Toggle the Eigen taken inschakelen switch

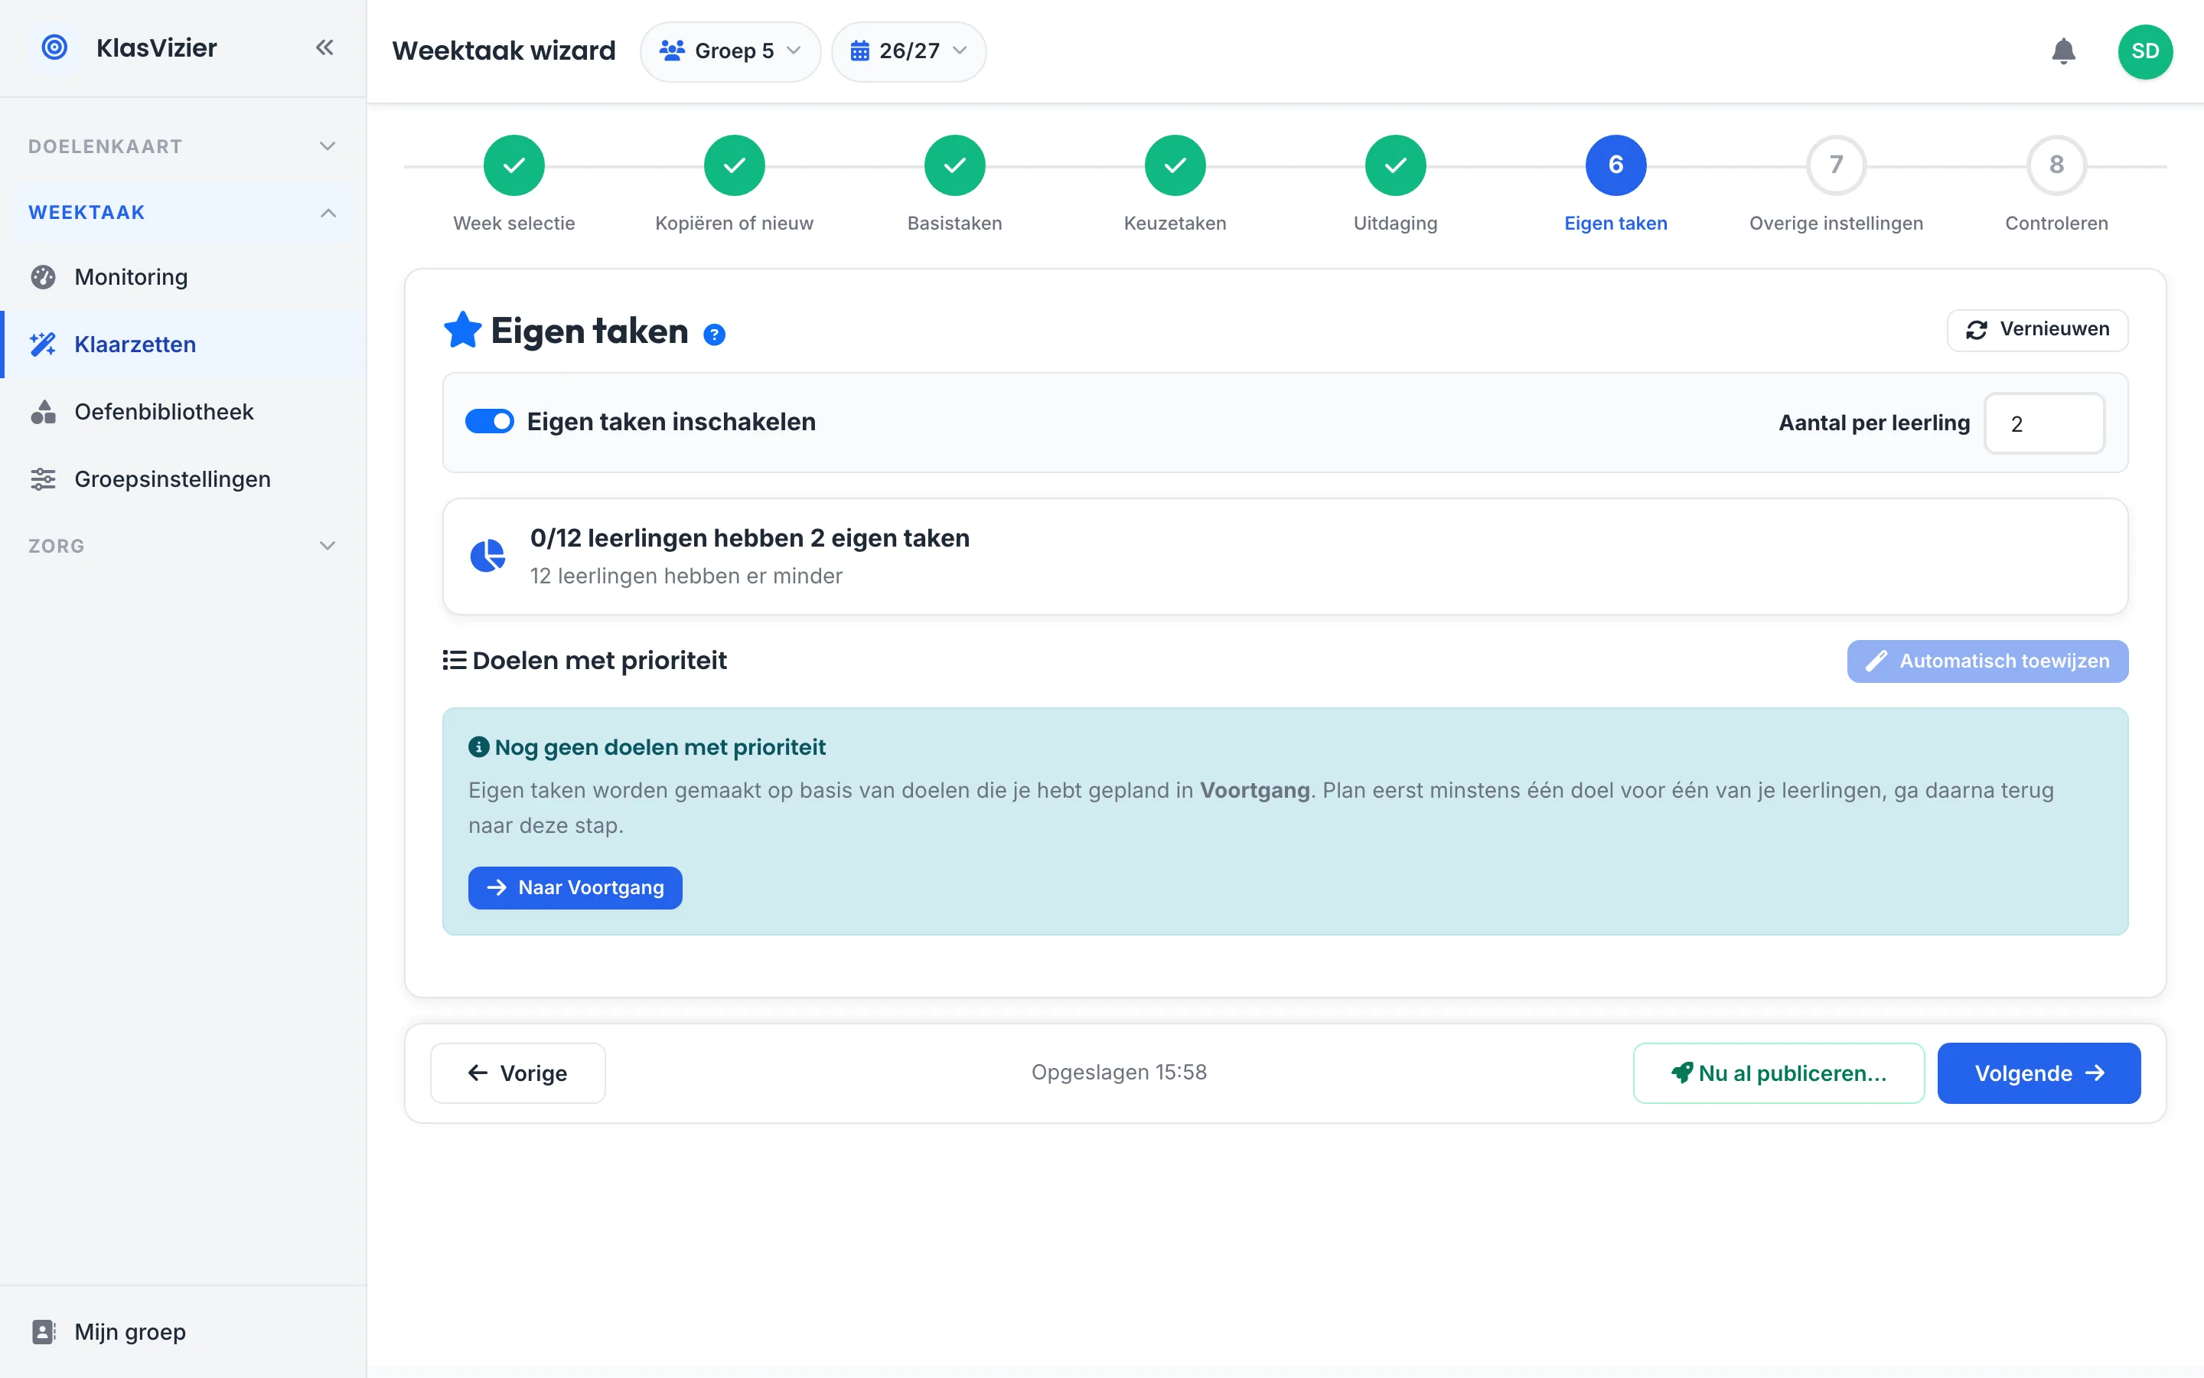[489, 421]
